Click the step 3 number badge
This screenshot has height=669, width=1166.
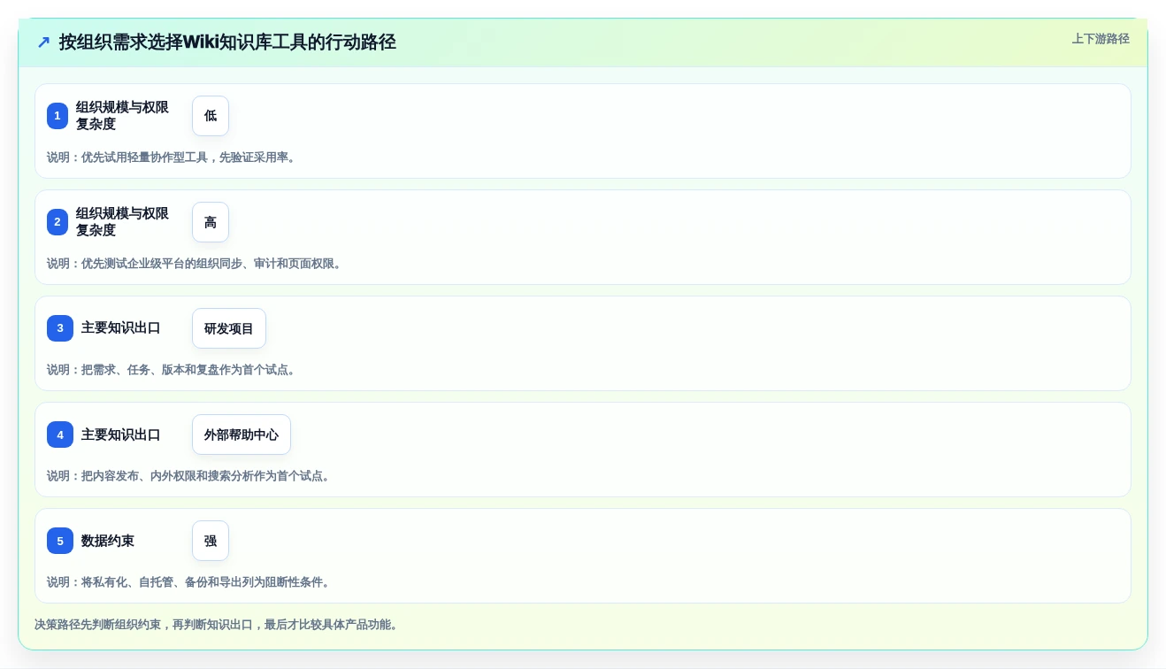pos(60,328)
